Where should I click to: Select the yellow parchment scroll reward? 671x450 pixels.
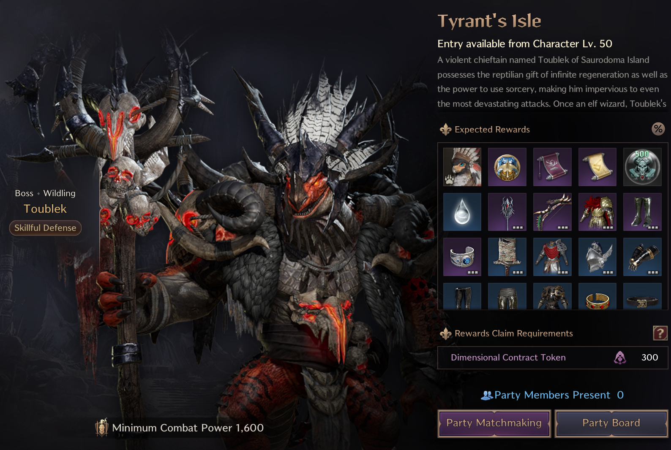[x=597, y=167]
